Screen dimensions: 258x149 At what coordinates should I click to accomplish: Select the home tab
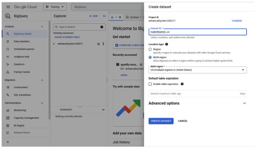[x=112, y=17]
